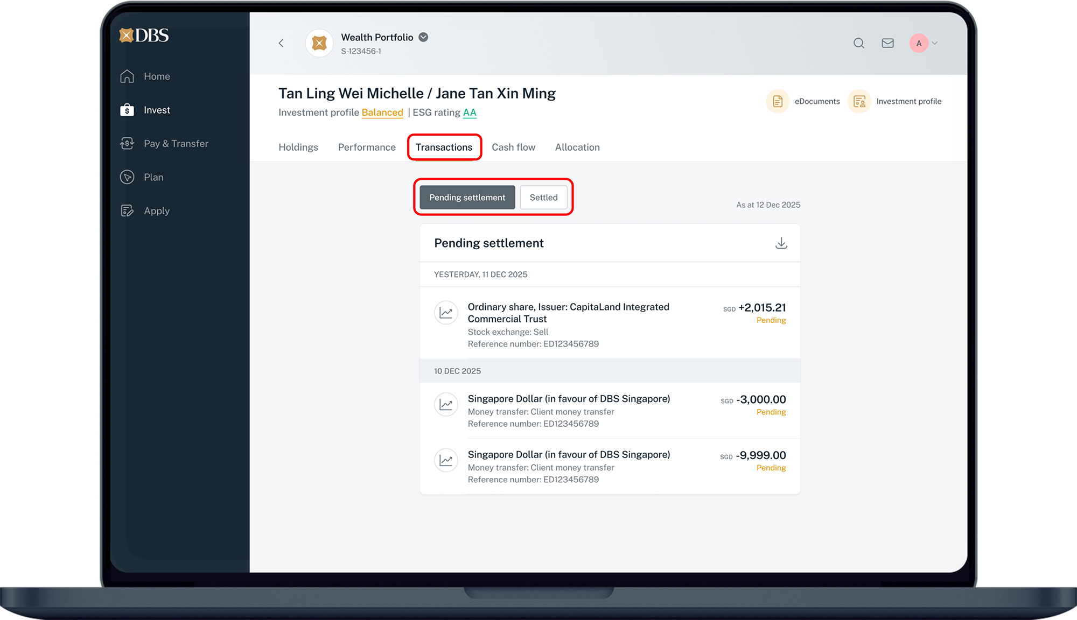Click the search magnifier icon

pos(859,43)
